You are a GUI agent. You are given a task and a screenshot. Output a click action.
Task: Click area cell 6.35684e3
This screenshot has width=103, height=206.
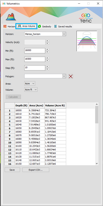coord(37,110)
